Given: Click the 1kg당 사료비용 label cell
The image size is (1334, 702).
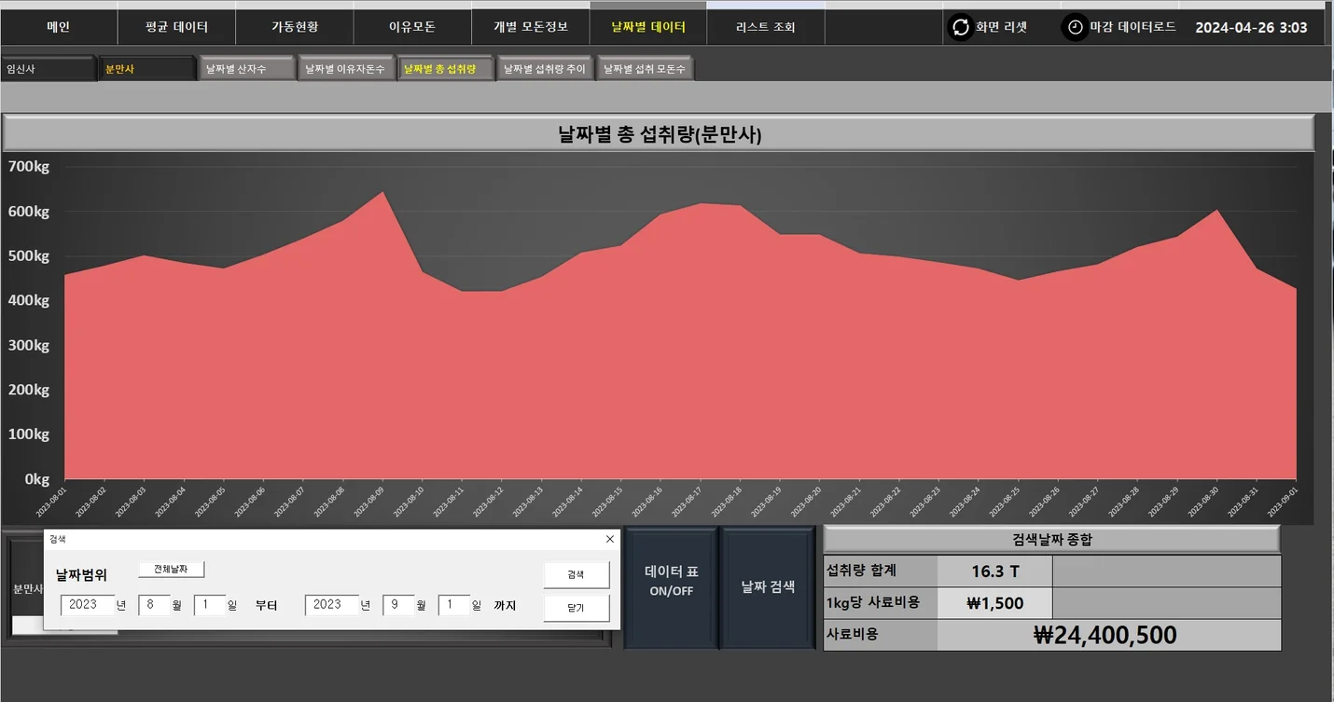Looking at the screenshot, I should point(880,602).
